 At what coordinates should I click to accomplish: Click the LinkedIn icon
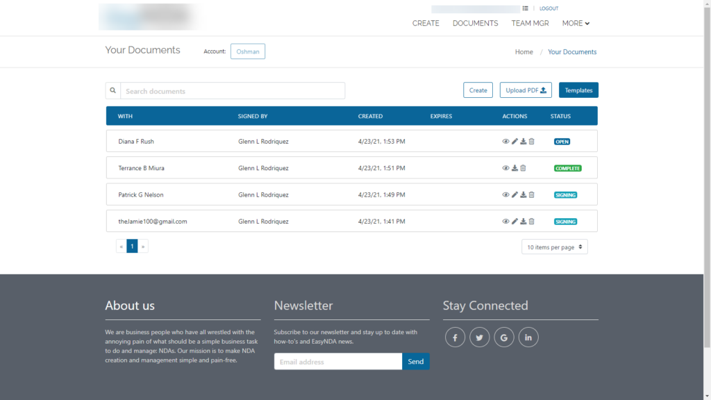[x=528, y=337]
